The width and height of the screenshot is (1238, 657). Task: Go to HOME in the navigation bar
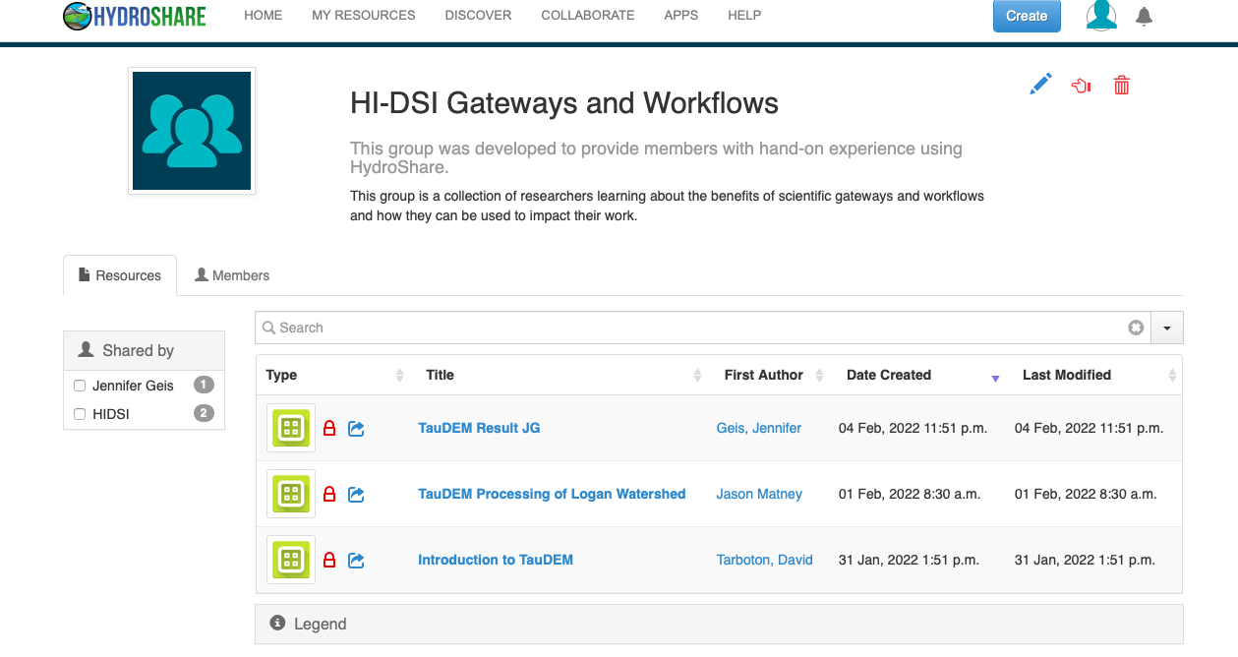264,15
